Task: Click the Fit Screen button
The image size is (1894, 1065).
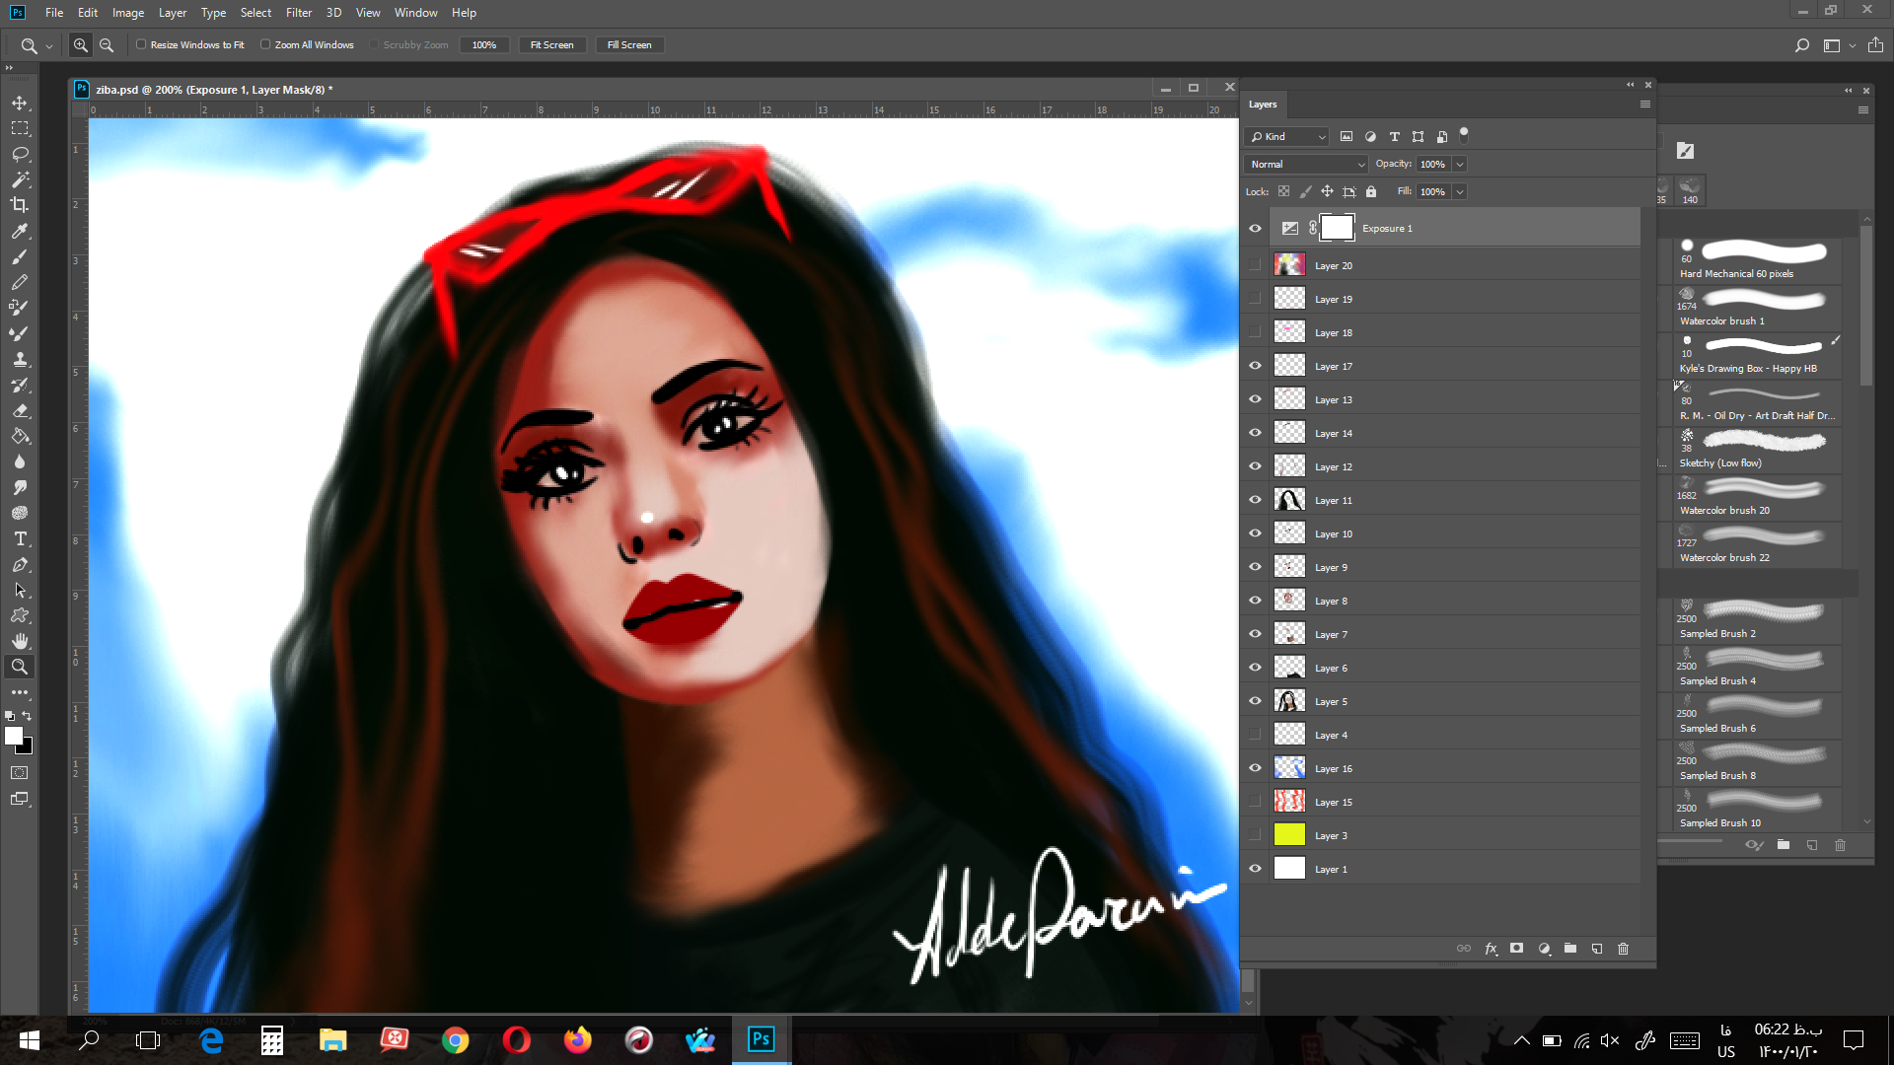Action: [552, 45]
